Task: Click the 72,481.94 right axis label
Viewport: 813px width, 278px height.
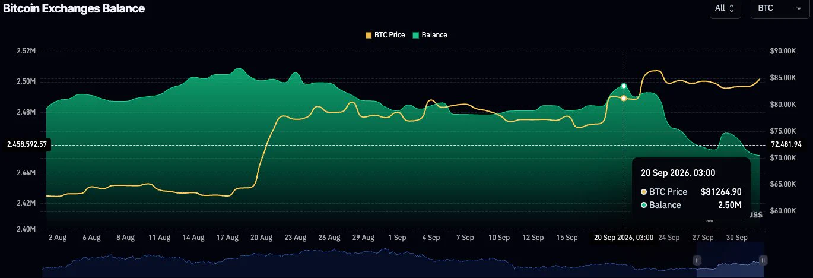Action: (x=786, y=144)
